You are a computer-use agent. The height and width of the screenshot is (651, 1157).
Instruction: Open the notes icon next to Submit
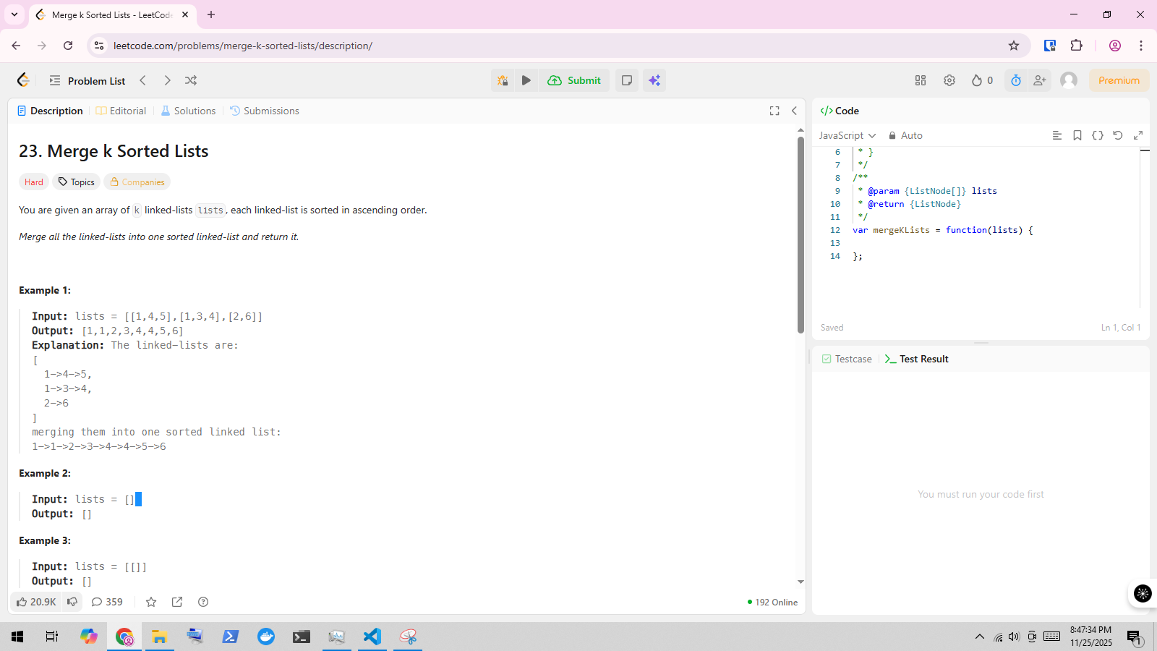click(x=627, y=80)
